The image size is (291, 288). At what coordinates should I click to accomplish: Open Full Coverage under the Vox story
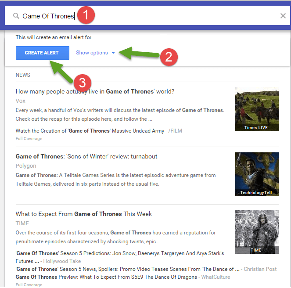click(x=29, y=139)
